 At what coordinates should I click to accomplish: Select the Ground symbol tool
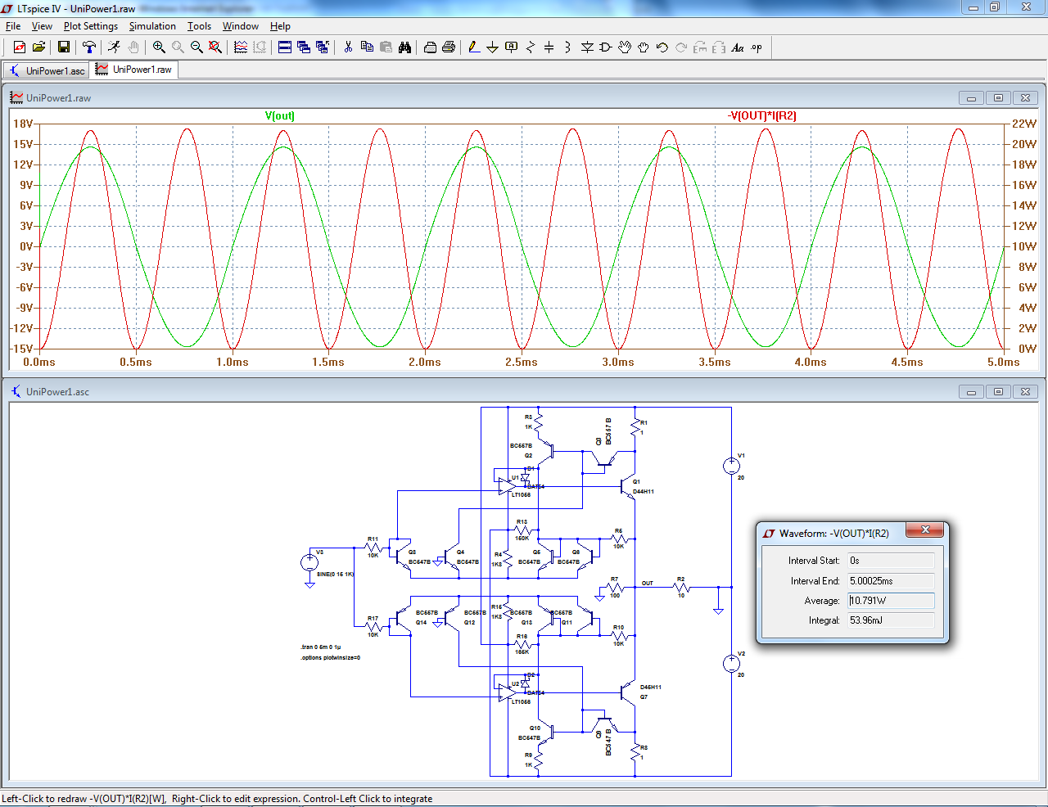(x=493, y=47)
